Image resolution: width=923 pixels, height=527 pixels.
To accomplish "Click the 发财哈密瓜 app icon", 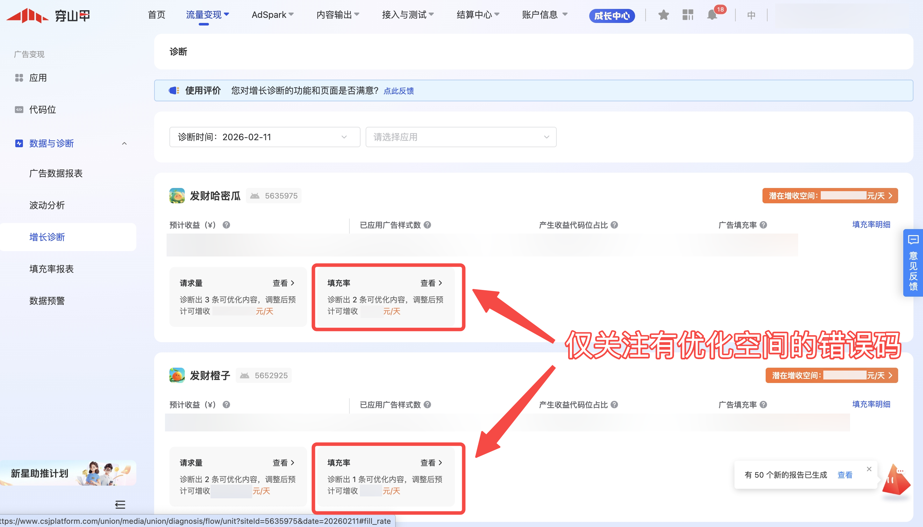I will click(177, 196).
